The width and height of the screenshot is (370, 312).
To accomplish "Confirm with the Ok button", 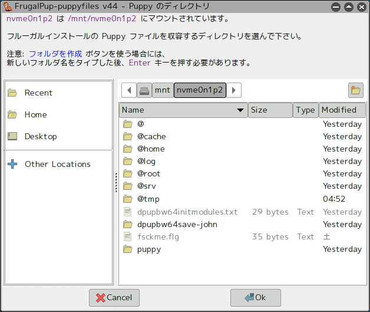I will tap(256, 298).
